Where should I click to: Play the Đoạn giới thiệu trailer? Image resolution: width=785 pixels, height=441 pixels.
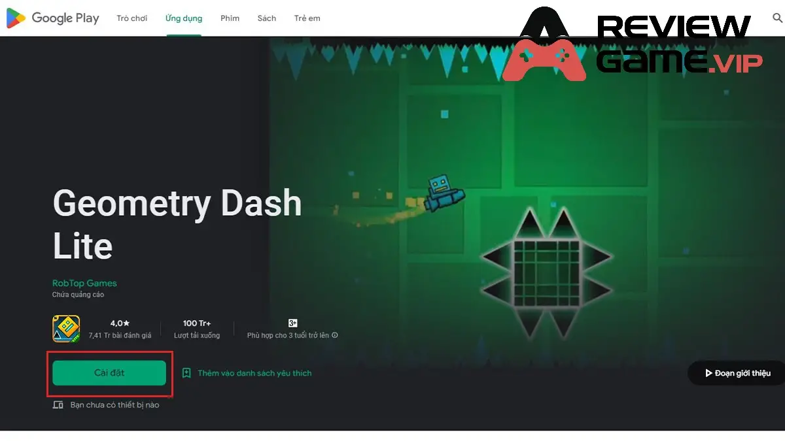coord(737,373)
